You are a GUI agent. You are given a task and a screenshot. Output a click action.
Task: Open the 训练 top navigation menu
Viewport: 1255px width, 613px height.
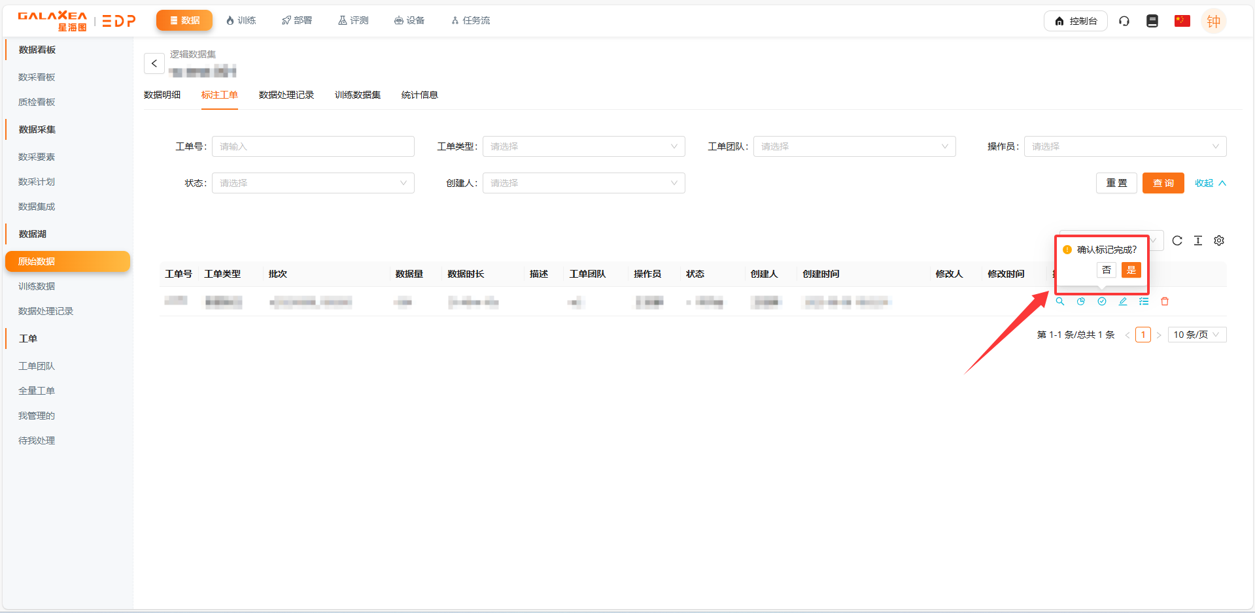point(241,21)
